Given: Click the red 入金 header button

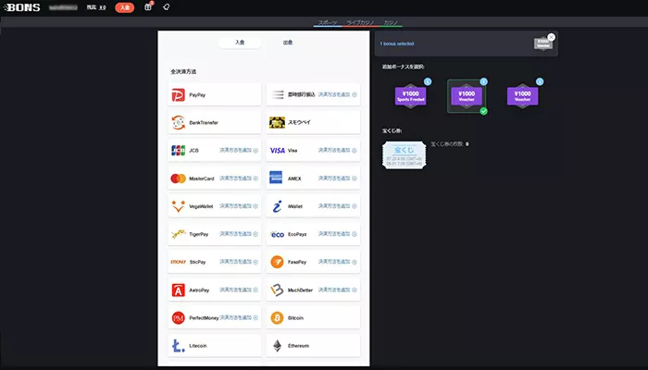Looking at the screenshot, I should coord(125,7).
